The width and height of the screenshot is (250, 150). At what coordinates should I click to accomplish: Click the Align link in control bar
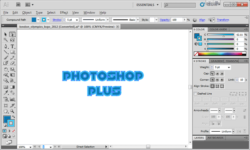(202, 20)
